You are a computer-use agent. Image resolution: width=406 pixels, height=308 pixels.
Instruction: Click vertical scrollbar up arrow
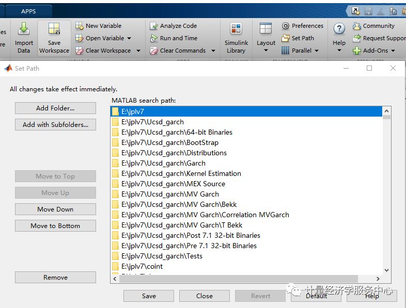point(386,111)
